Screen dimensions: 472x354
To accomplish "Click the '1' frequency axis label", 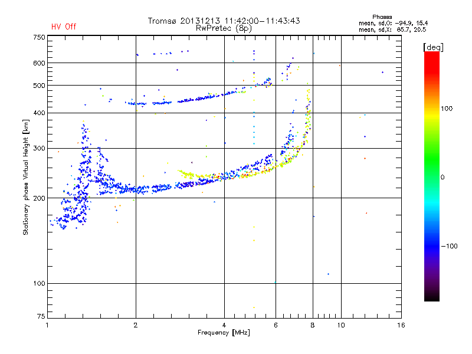I will tap(47, 325).
